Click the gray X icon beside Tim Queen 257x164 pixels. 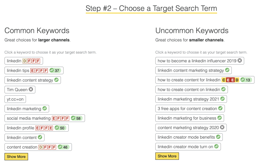31,90
